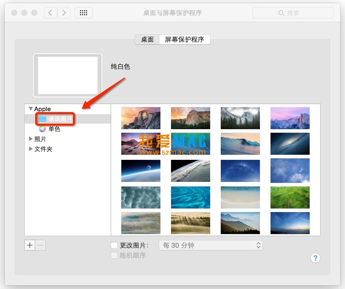The image size is (345, 289).
Task: Choose the spiral galaxy wallpaper
Action: (290, 144)
